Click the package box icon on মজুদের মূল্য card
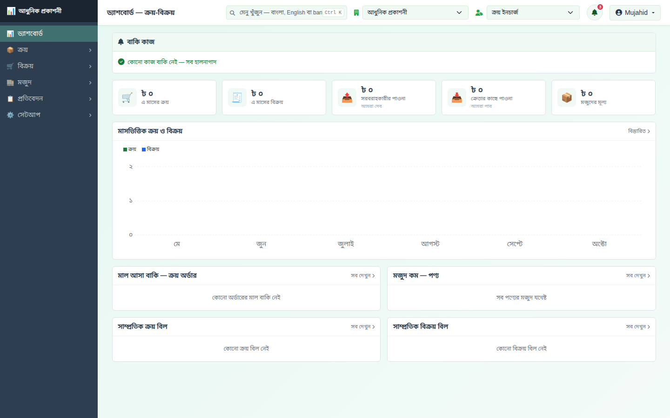 [x=566, y=98]
